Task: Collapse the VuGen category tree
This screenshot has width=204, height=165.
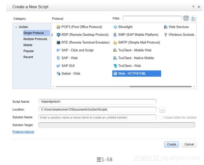Action: [16, 27]
